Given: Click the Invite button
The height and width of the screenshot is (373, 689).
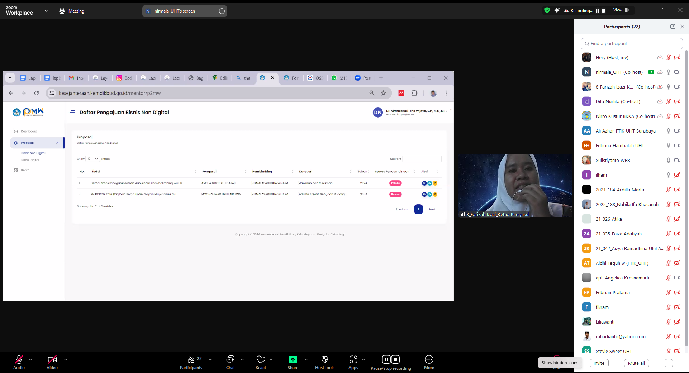Looking at the screenshot, I should click(x=599, y=363).
